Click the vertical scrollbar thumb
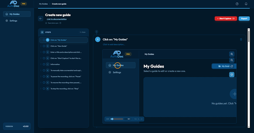This screenshot has width=254, height=133. click(x=249, y=37)
